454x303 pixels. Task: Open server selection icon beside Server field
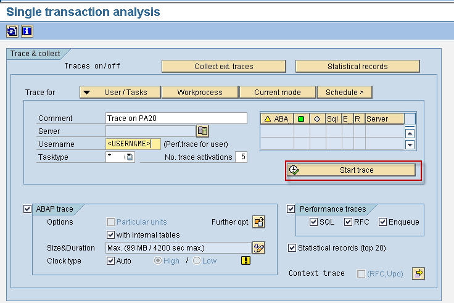[203, 131]
